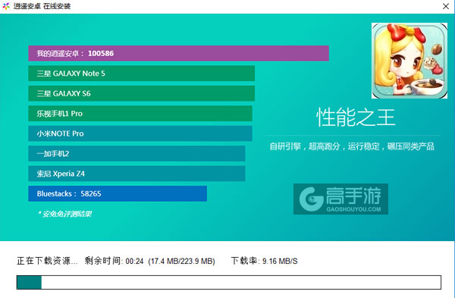Click the blue Bluestacks 58265 bar
The height and width of the screenshot is (298, 455).
click(x=118, y=193)
